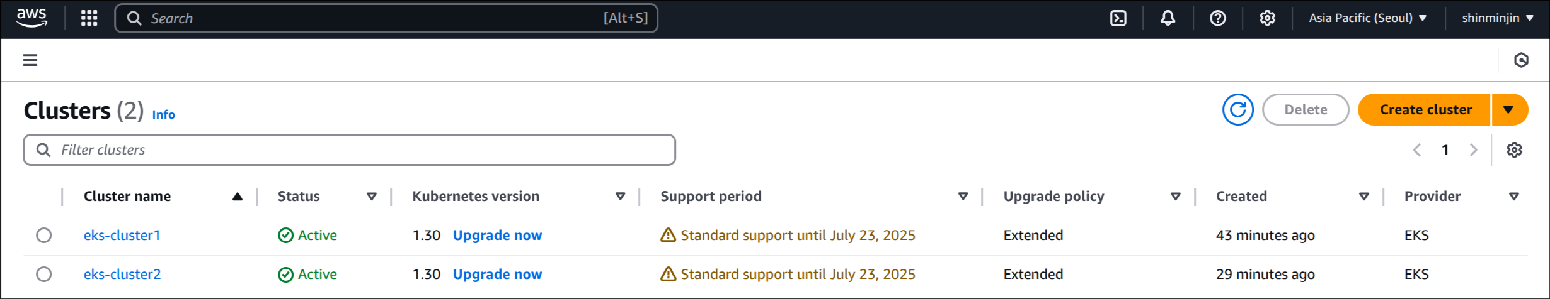The width and height of the screenshot is (1550, 299).
Task: Click the Create cluster button
Action: [1425, 110]
